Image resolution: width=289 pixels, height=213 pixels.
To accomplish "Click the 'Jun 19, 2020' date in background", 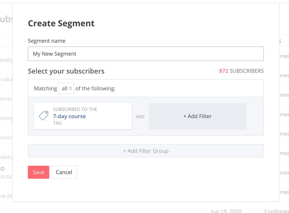I will (x=226, y=211).
